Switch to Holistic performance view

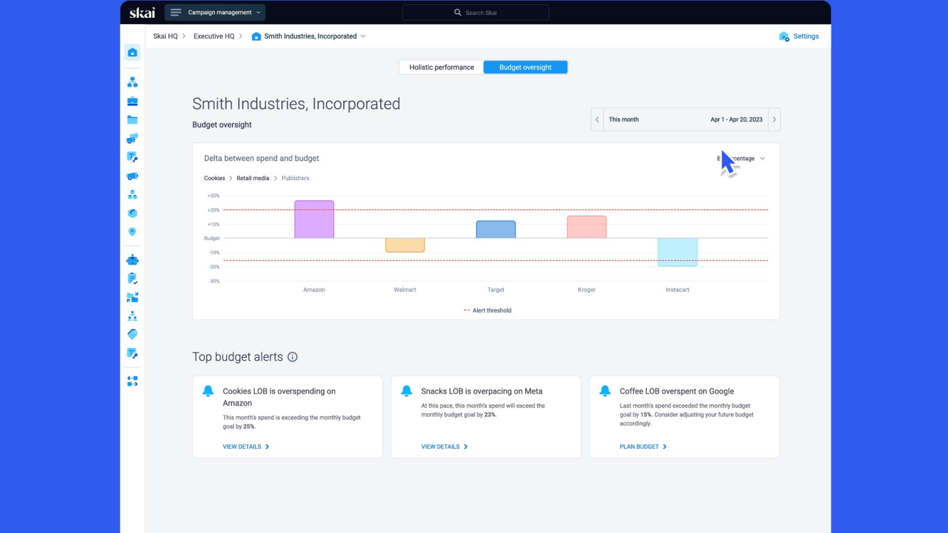(x=441, y=67)
